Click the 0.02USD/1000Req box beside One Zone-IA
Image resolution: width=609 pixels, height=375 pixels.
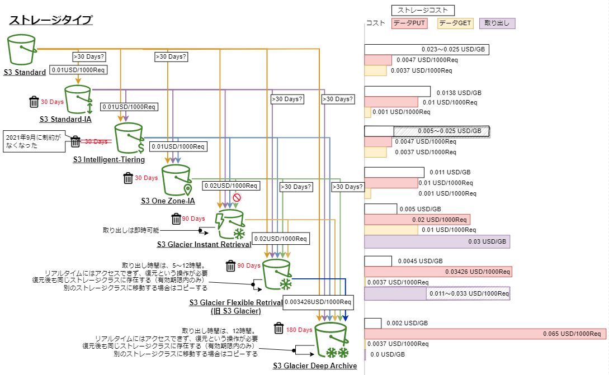[231, 186]
